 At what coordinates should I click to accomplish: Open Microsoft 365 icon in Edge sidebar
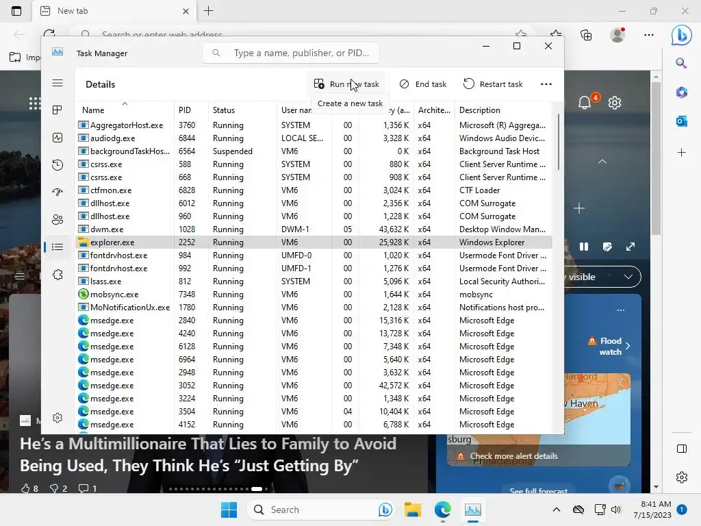coord(681,92)
